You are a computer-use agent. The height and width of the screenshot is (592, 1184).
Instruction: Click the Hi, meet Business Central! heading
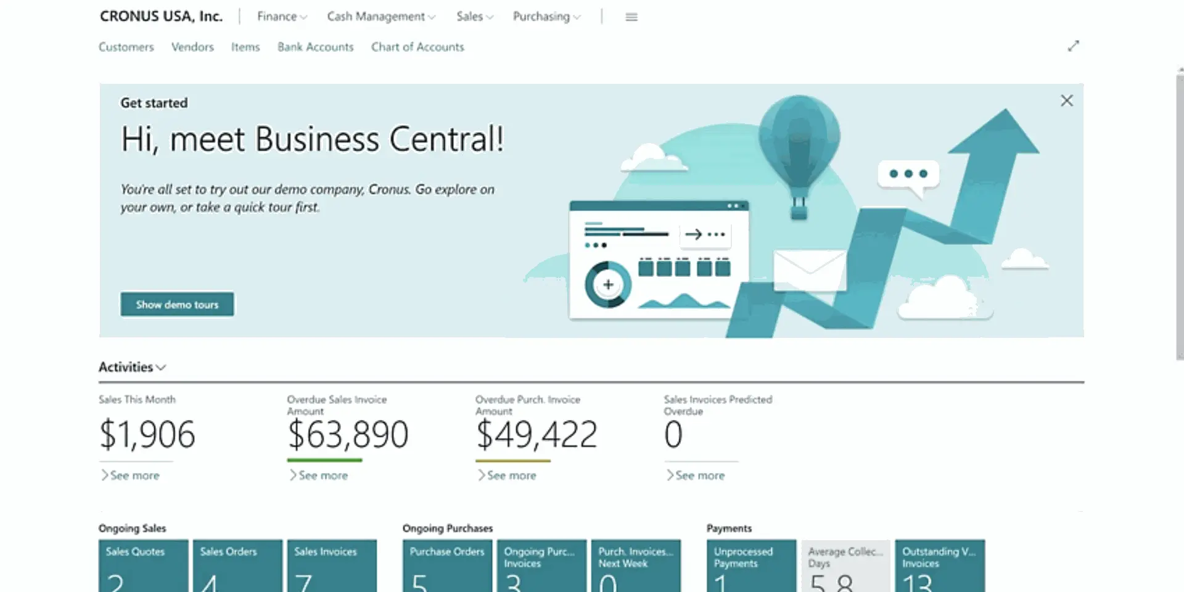pos(312,139)
